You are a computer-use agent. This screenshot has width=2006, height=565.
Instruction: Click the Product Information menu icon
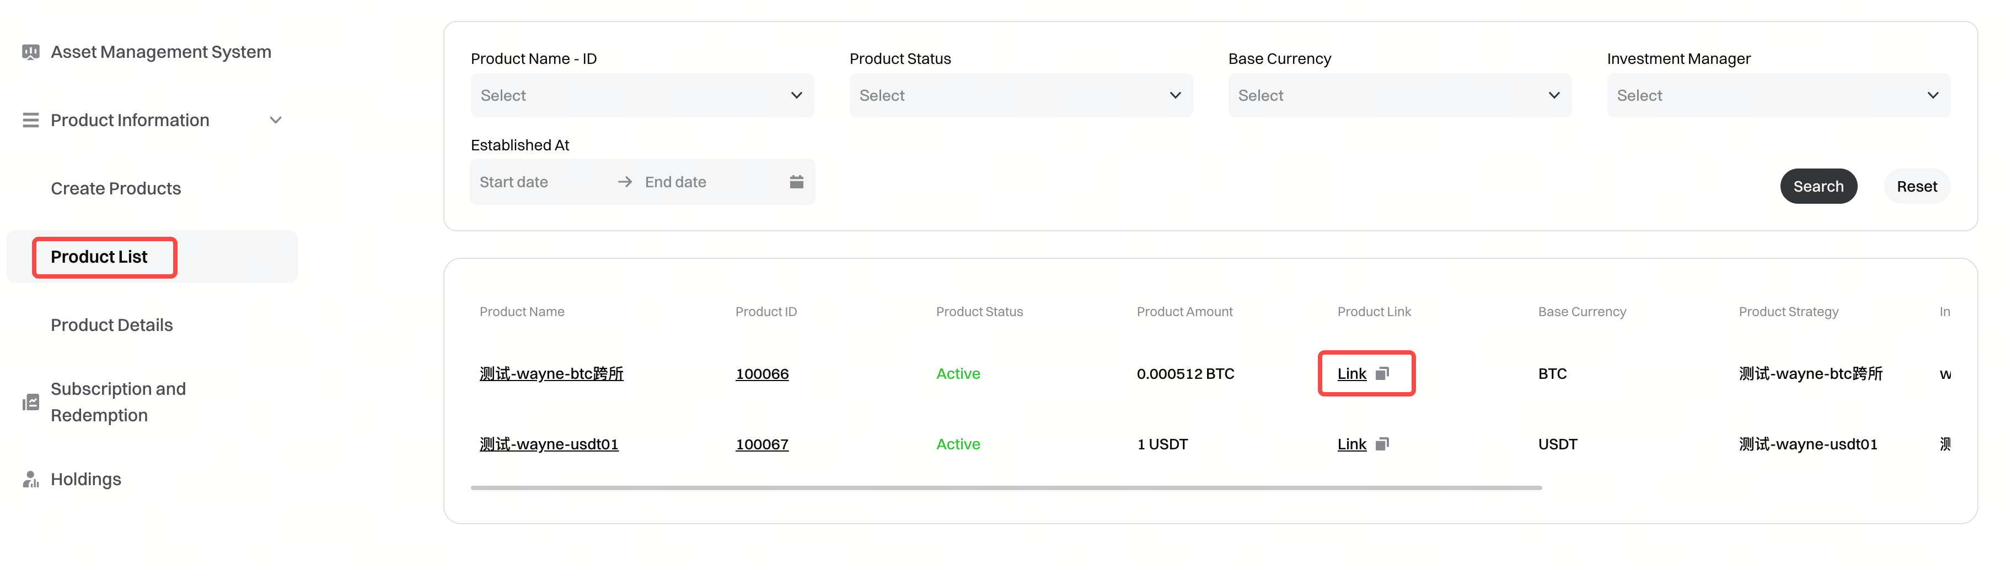tap(30, 121)
